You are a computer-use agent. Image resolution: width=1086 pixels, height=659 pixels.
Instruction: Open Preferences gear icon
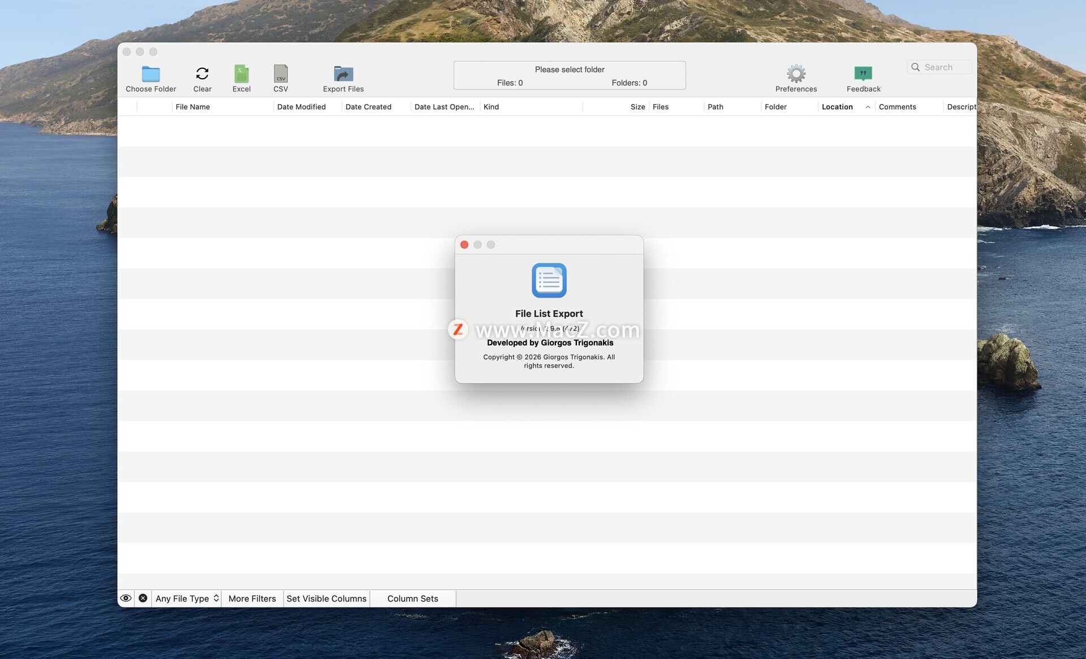796,73
